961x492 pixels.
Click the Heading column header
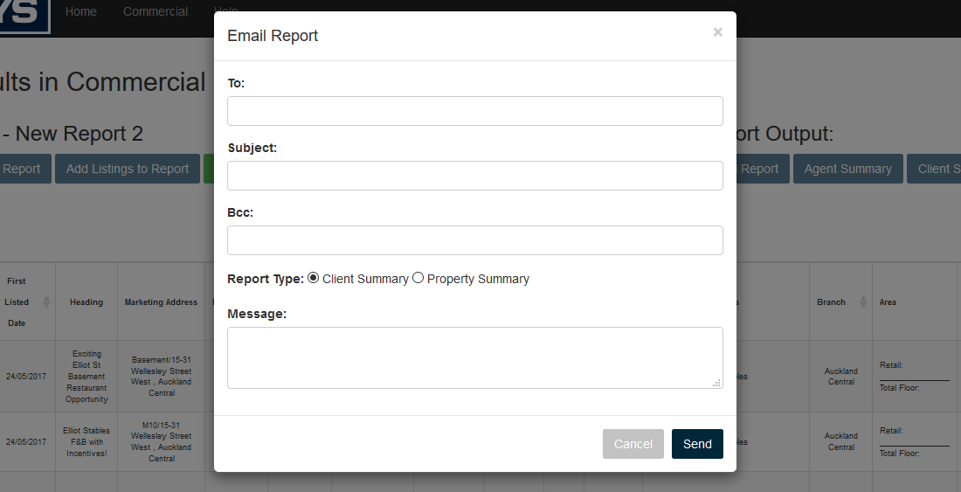(x=86, y=302)
